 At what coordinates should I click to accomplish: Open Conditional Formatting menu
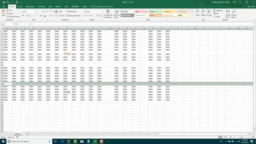(108, 14)
